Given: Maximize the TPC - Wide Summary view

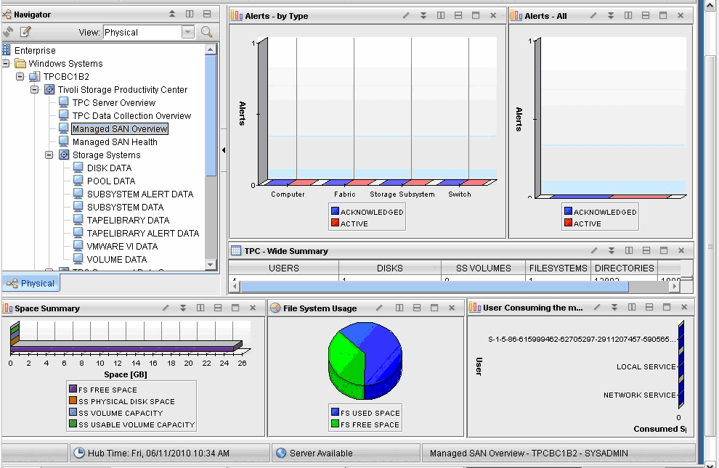Looking at the screenshot, I should [664, 250].
